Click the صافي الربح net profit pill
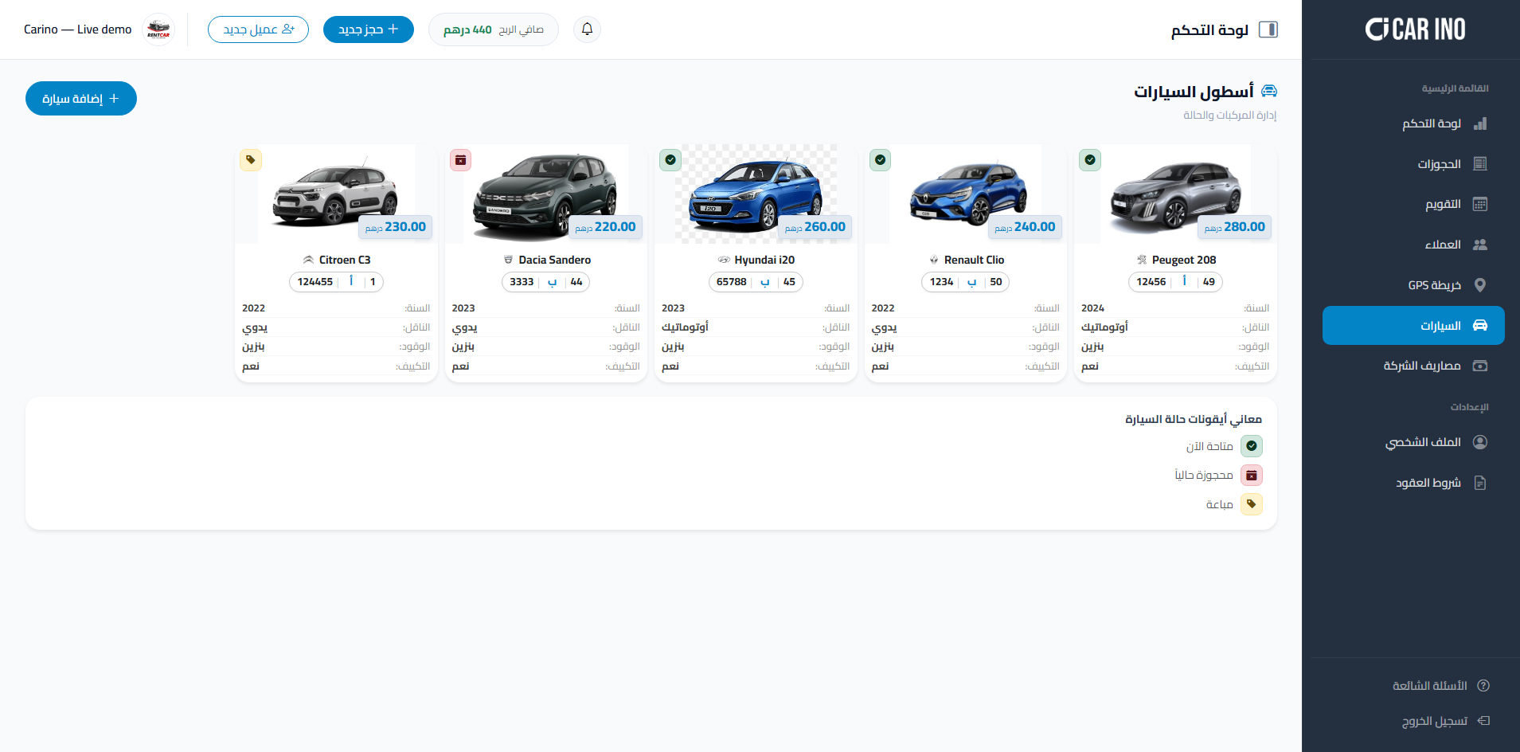Screen dimensions: 1520x752 [494, 29]
